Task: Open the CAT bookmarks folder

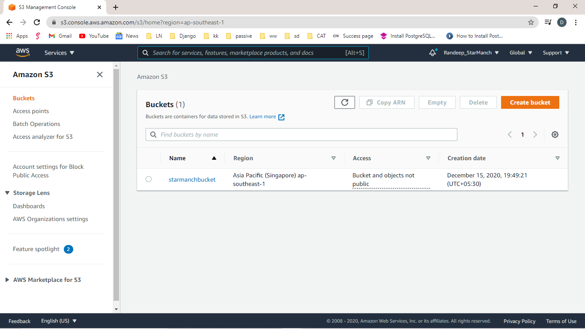Action: [x=316, y=36]
